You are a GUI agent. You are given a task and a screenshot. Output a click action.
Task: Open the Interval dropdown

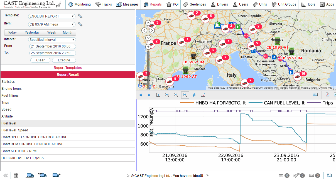coord(52,40)
